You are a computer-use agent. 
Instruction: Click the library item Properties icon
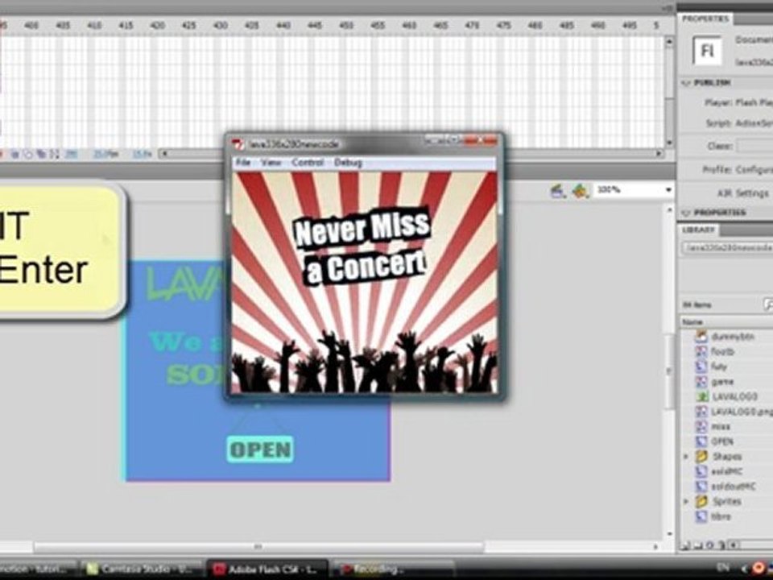709,545
